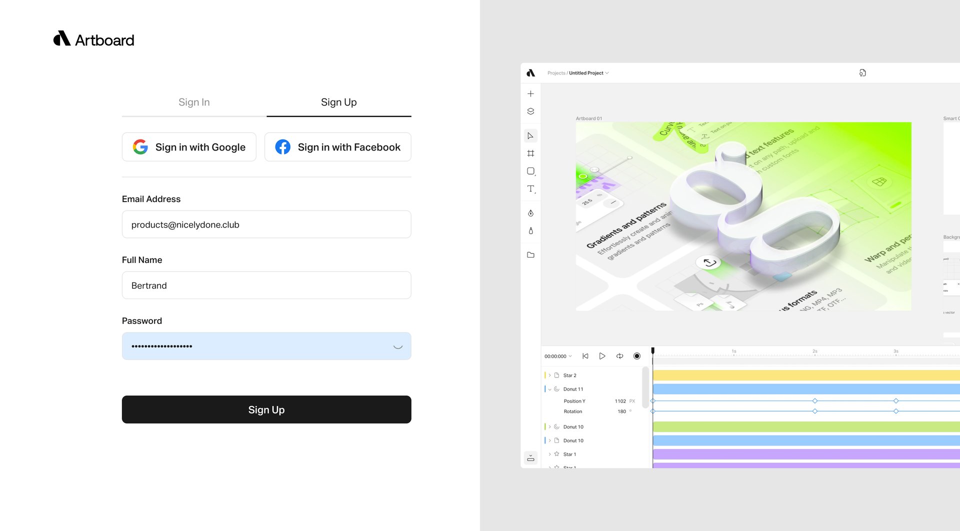Click the Projects breadcrumb
The image size is (960, 531).
point(555,73)
